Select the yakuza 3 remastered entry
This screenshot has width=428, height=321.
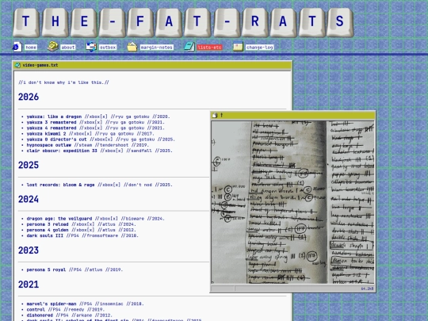pos(96,122)
